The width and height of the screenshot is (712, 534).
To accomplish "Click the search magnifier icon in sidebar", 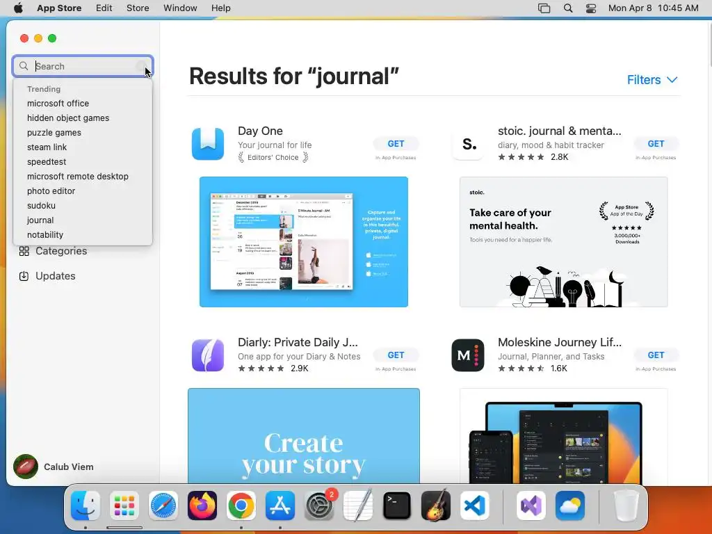I will tap(24, 66).
